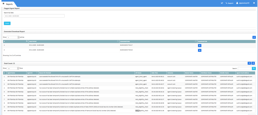Click the export download icon above Search
The height and width of the screenshot is (115, 258).
point(253,63)
